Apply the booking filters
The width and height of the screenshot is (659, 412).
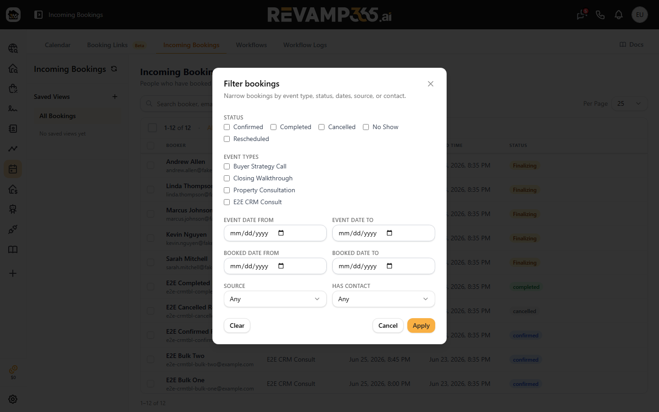pos(421,325)
